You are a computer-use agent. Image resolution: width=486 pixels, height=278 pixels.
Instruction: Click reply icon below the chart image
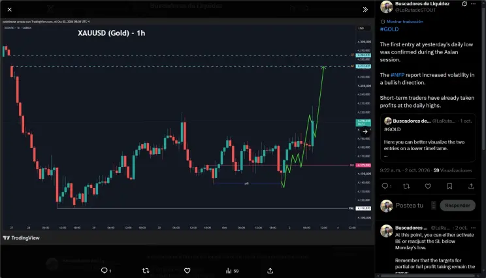105,271
